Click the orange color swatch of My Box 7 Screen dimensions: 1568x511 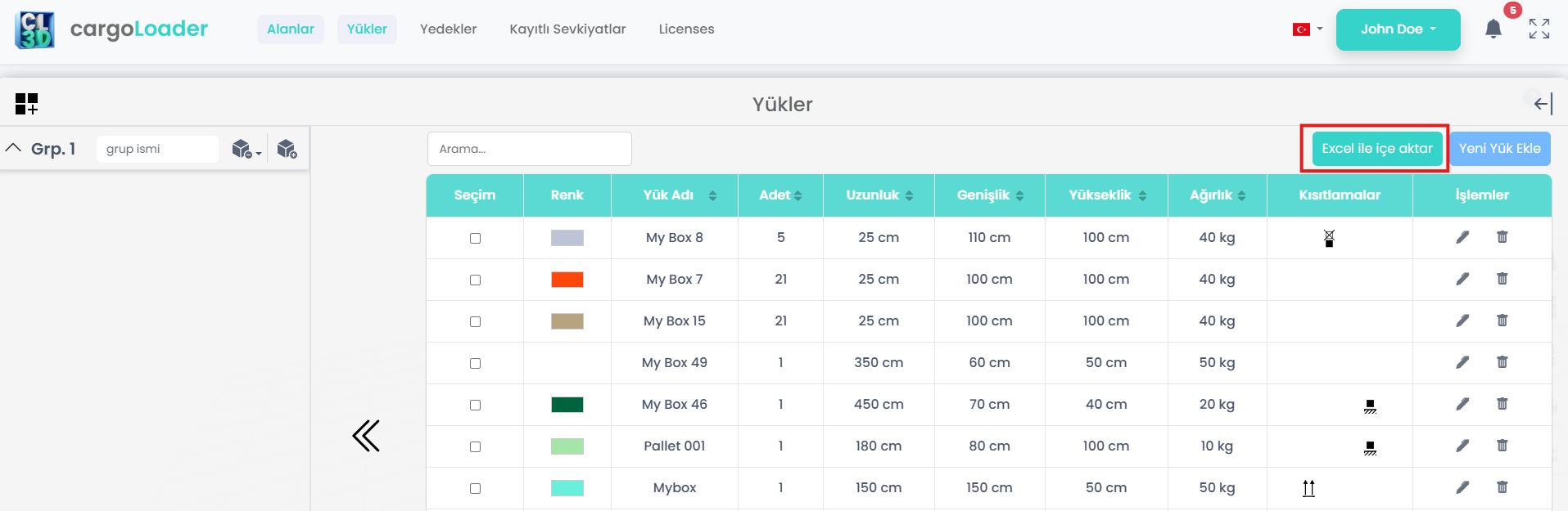[567, 280]
